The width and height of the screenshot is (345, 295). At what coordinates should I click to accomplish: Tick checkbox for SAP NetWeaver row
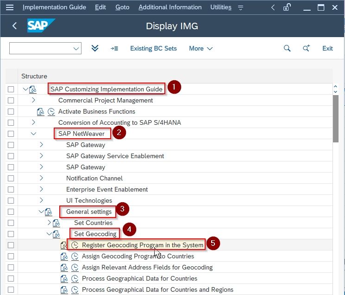click(x=11, y=134)
